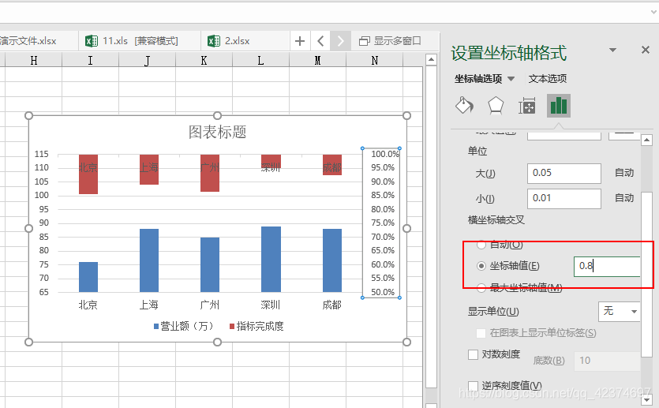Screen dimensions: 659x408
Task: Click the blue 北京 bar
Action: 88,277
